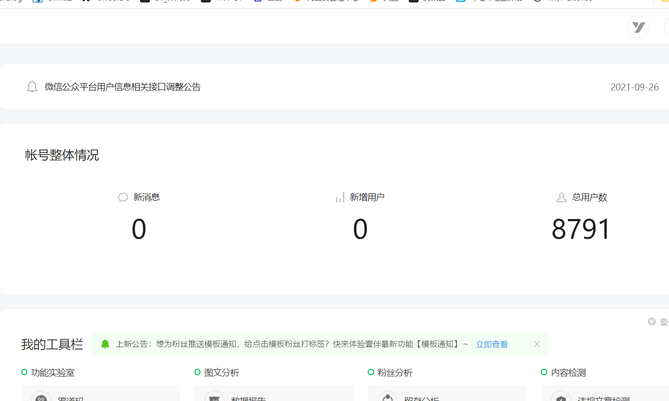Click the grey bell icon beside the announcement

pyautogui.click(x=32, y=87)
